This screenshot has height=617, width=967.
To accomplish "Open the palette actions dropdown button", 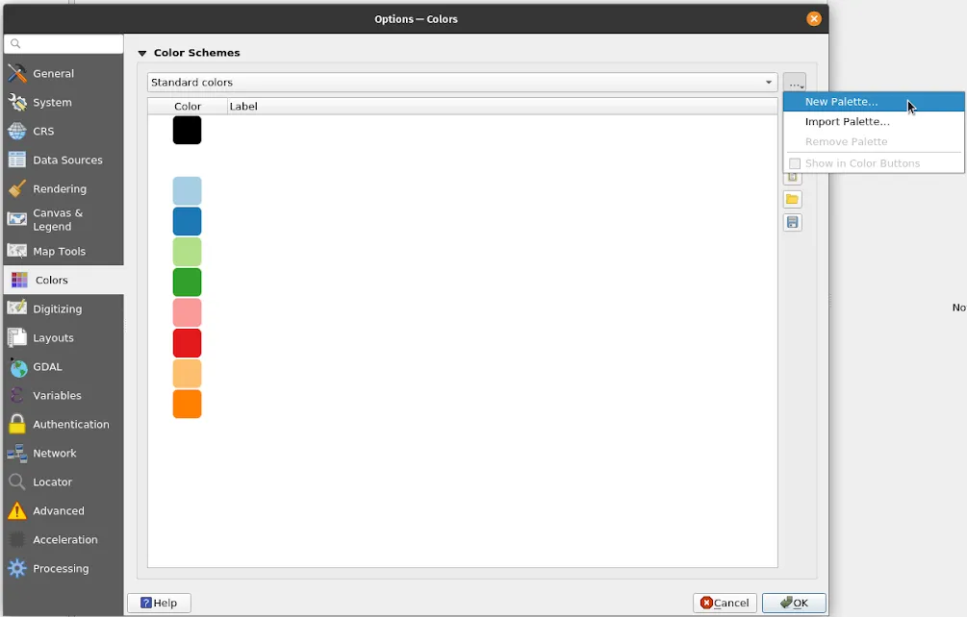I will coord(795,82).
